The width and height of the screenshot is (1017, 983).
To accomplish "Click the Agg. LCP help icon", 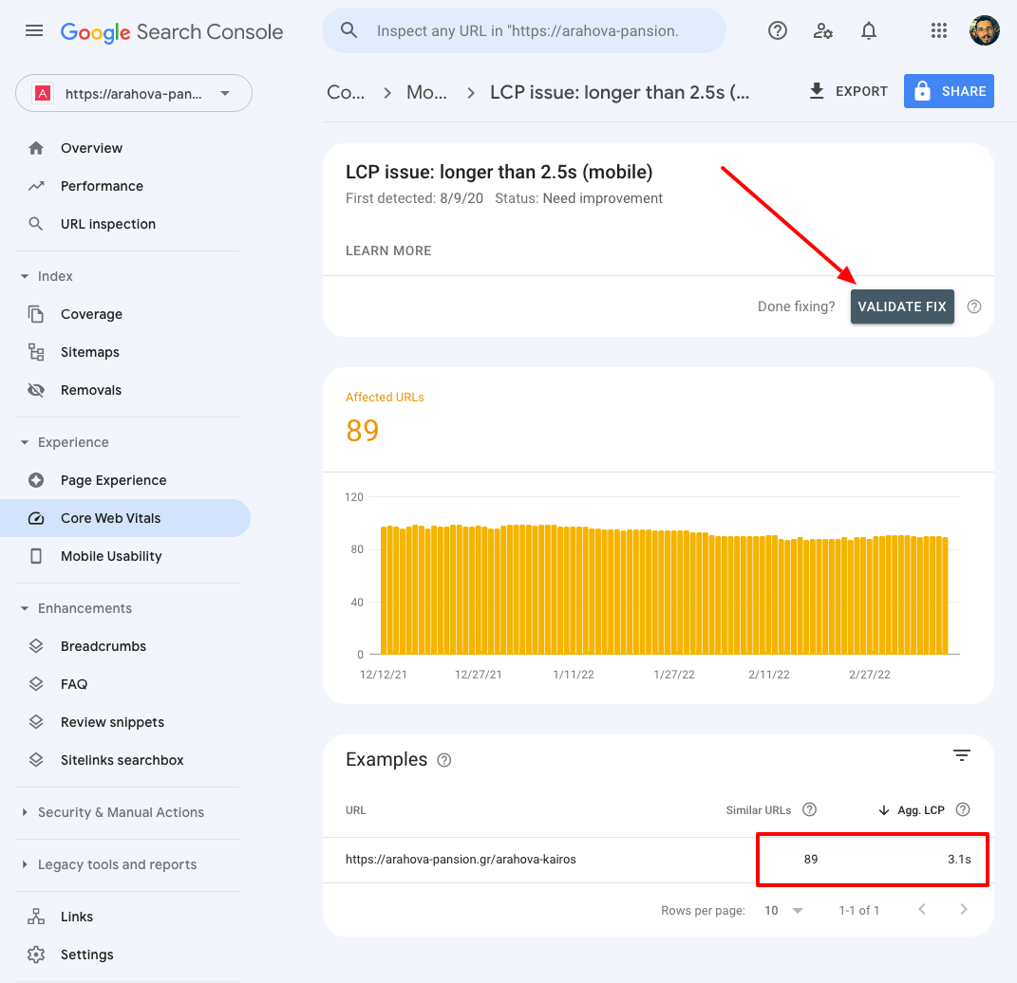I will [x=963, y=809].
